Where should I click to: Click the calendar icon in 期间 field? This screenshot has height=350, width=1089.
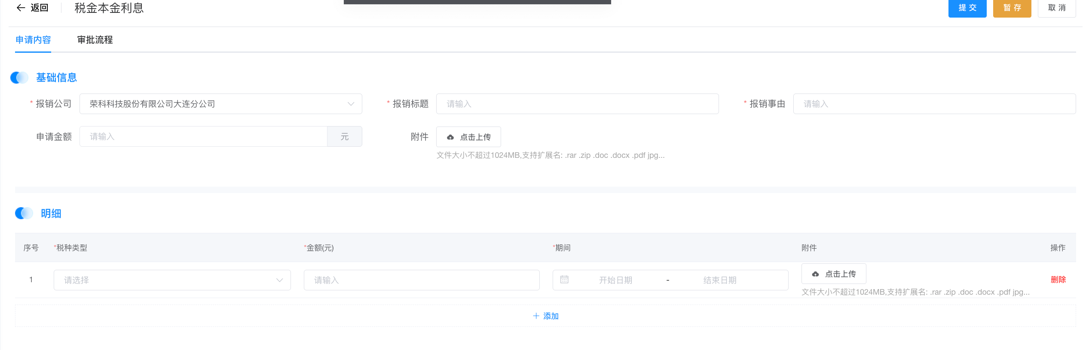[564, 280]
